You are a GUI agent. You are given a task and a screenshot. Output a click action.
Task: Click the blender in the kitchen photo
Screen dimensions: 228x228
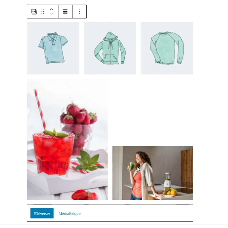(168, 180)
